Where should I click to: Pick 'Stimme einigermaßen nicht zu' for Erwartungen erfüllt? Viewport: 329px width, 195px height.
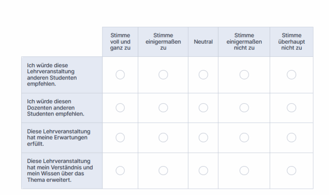point(244,137)
